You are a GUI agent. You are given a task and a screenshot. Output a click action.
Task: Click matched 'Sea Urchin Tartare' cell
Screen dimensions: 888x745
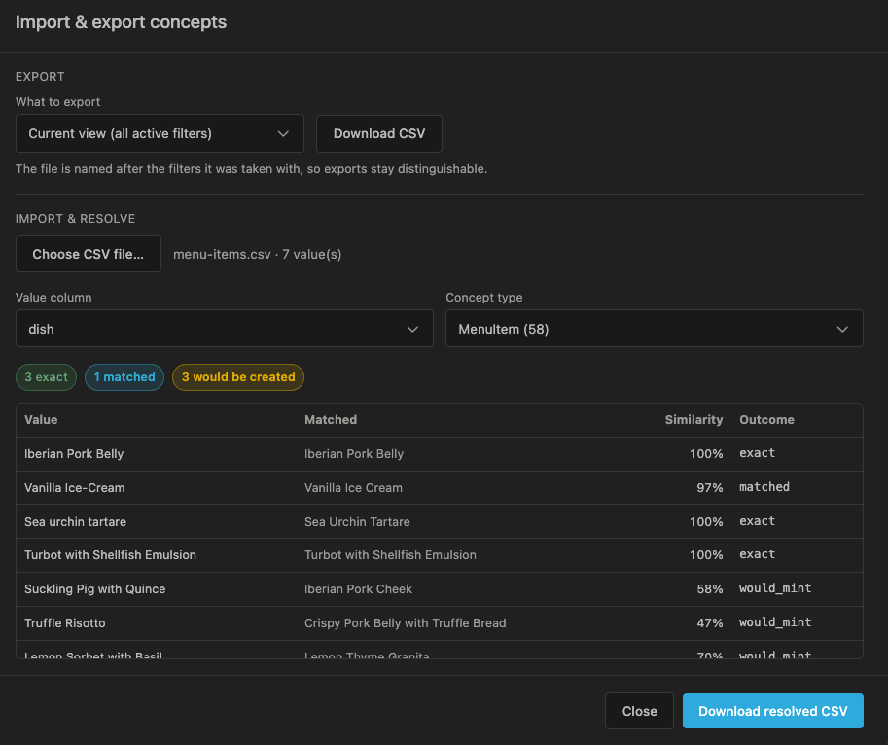pyautogui.click(x=357, y=522)
